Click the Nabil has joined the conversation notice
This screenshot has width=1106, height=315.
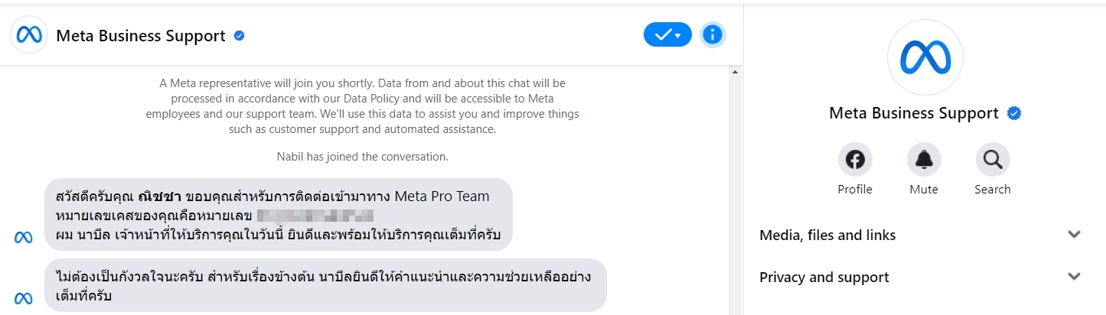[x=362, y=157]
